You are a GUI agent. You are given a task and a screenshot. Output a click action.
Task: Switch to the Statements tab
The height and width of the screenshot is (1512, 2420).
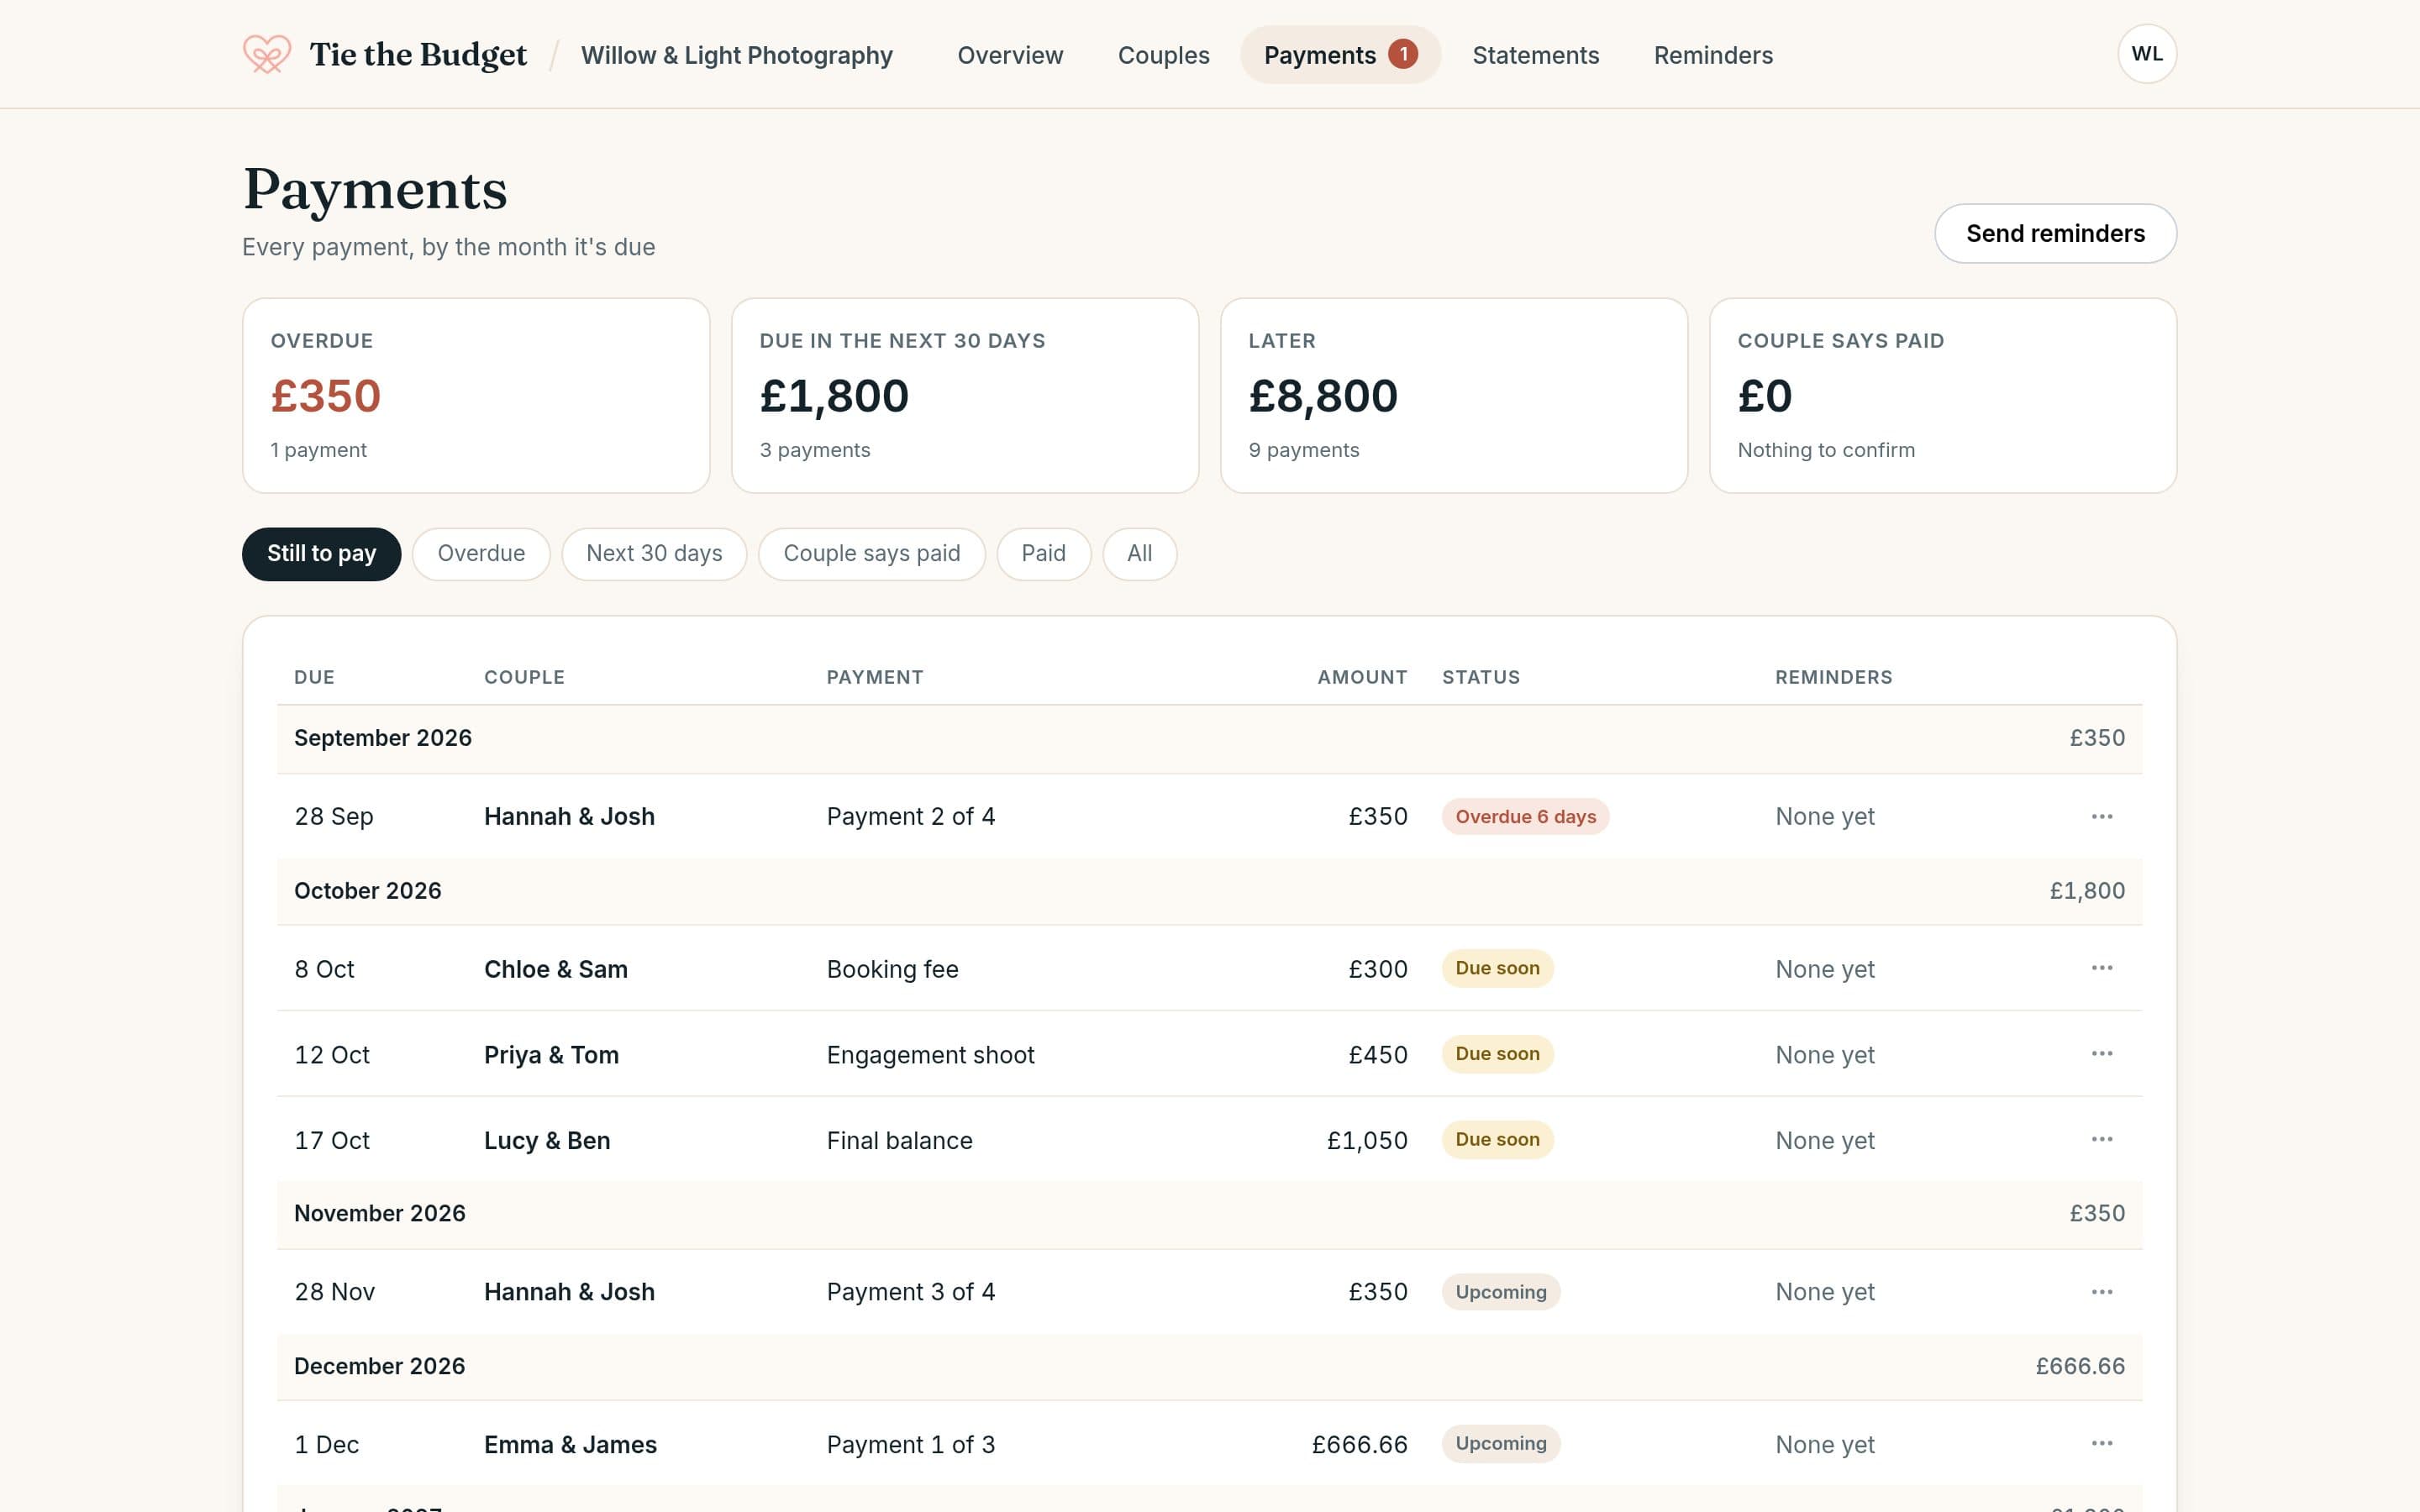tap(1535, 55)
